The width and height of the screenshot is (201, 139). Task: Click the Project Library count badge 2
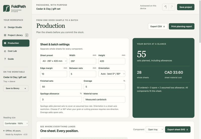coord(27,35)
